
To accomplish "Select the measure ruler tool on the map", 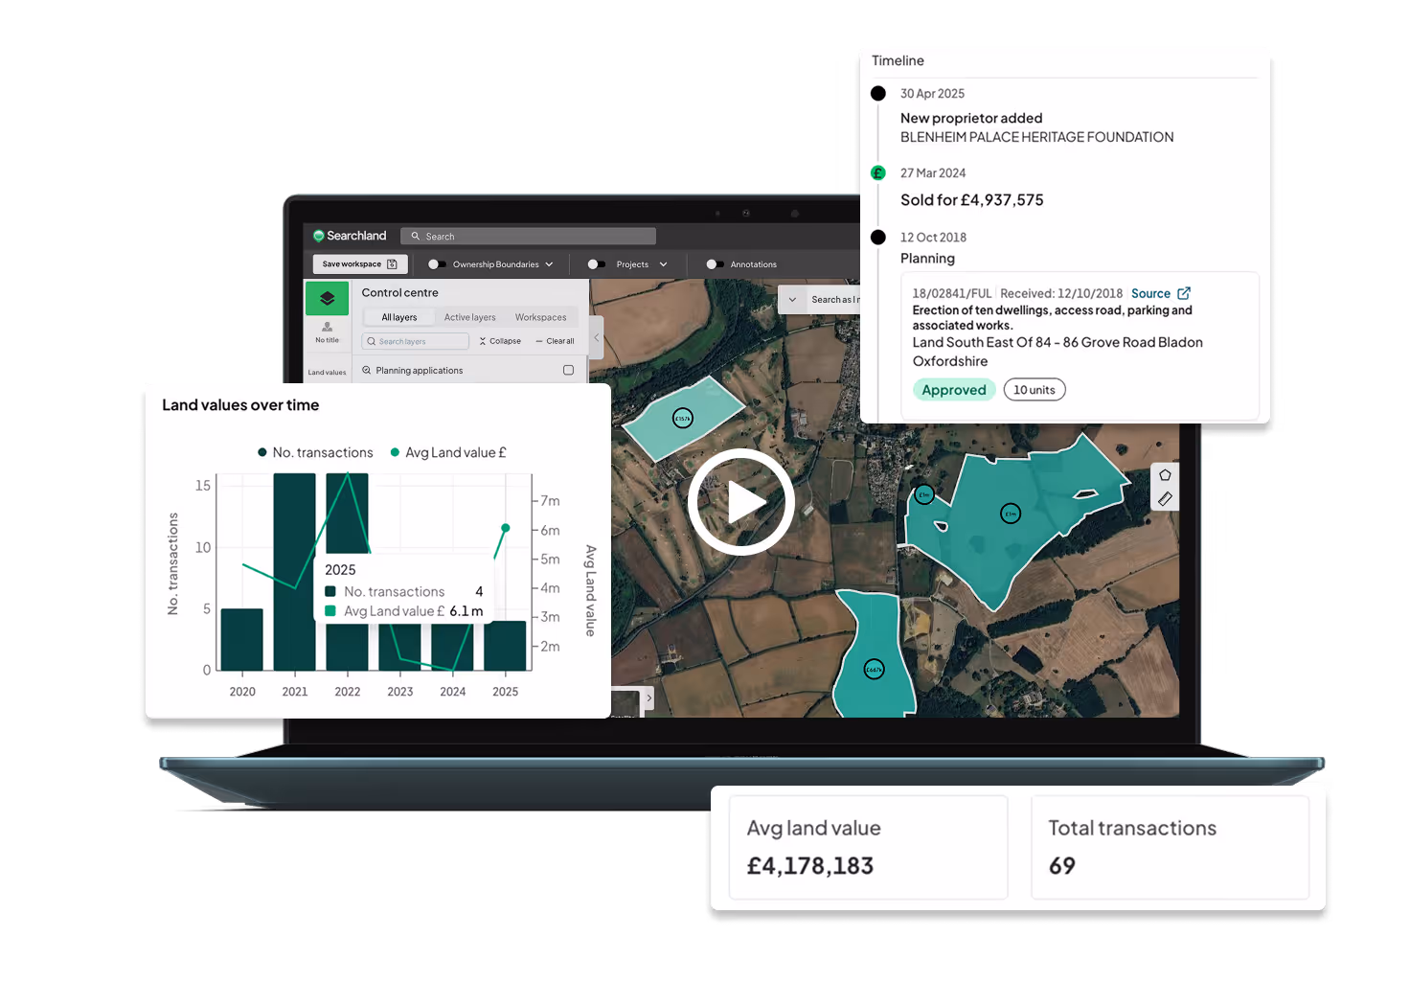I will 1165,498.
